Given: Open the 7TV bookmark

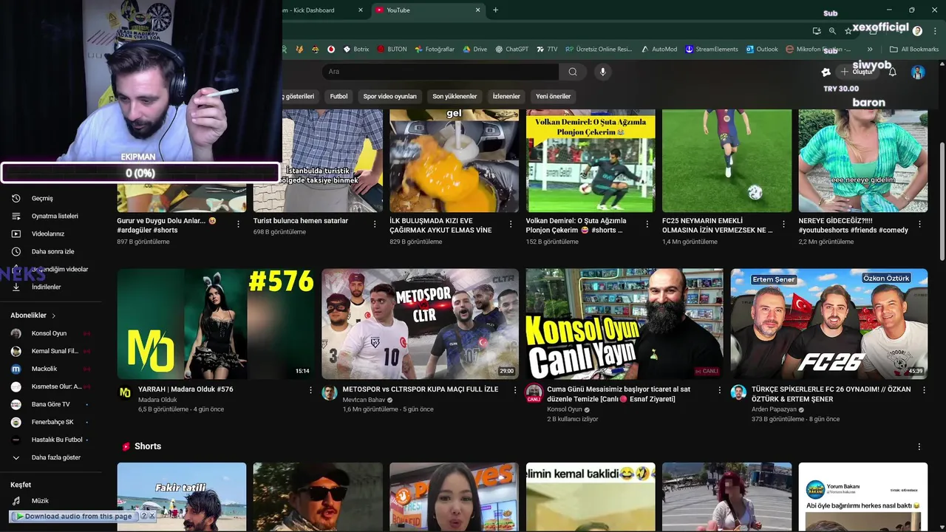Looking at the screenshot, I should [547, 50].
